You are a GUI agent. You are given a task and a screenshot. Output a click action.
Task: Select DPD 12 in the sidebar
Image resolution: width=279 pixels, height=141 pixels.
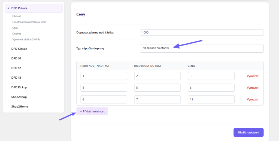[x=16, y=68]
